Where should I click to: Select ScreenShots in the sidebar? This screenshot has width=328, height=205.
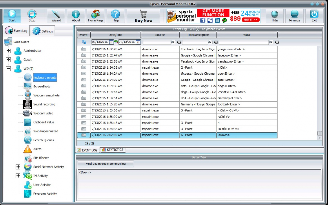click(41, 87)
